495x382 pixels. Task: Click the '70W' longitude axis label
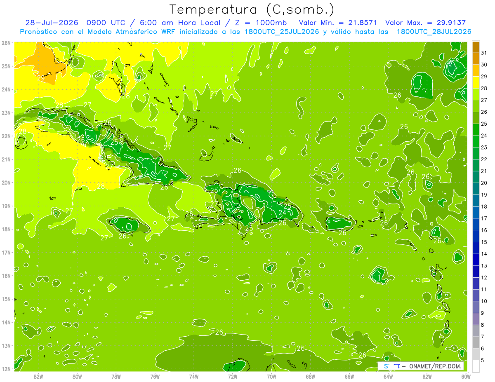pyautogui.click(x=271, y=376)
